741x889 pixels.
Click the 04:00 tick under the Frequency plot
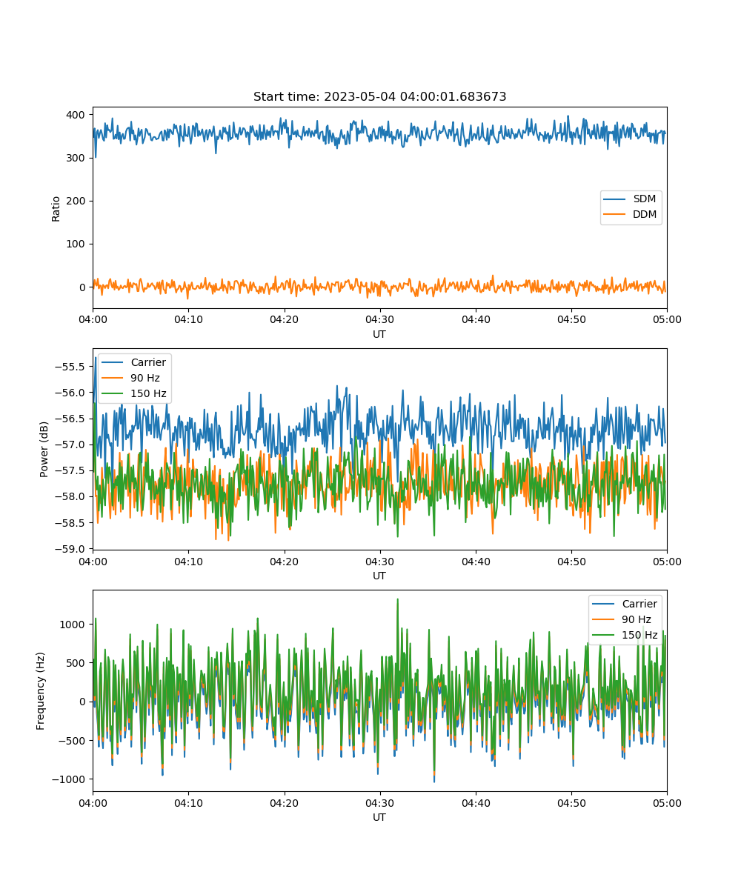coord(93,802)
